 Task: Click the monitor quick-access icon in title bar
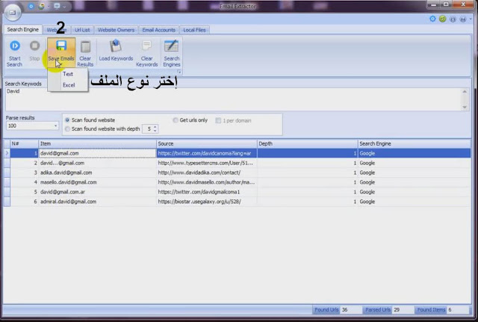click(x=57, y=6)
